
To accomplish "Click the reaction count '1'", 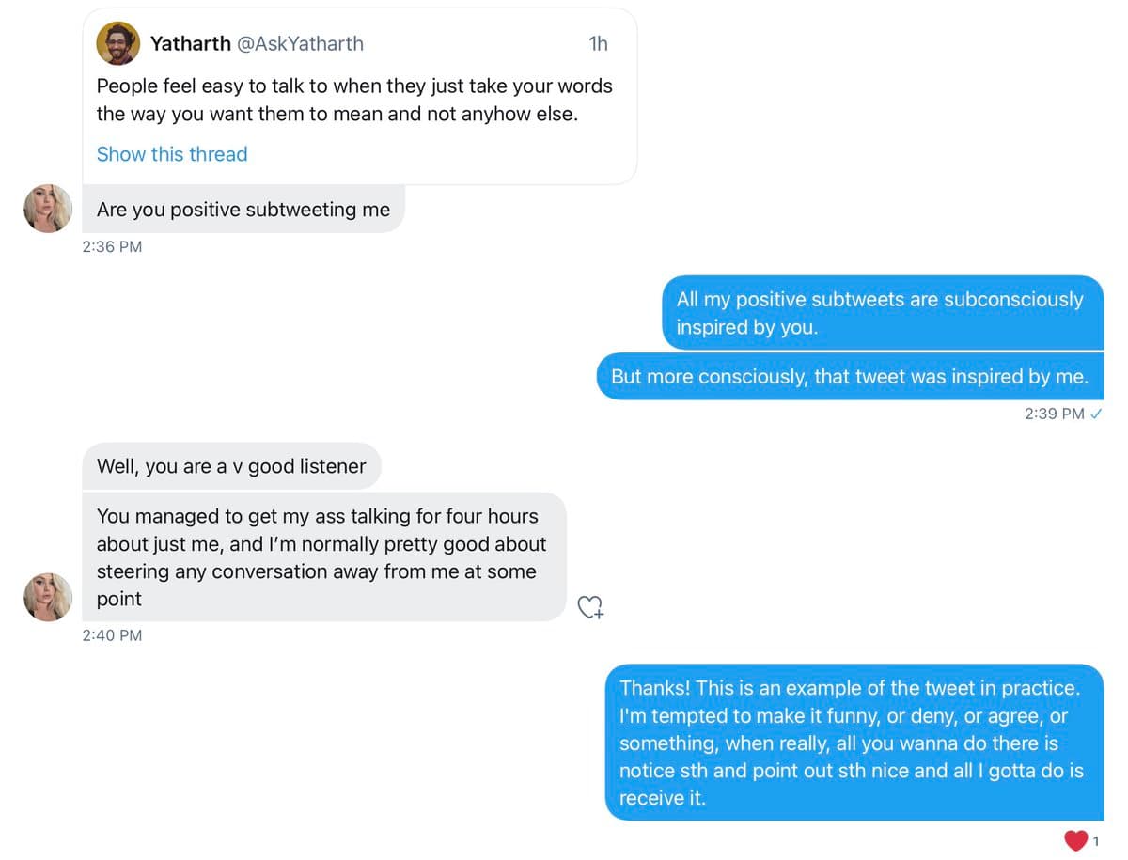I will coord(1096,841).
